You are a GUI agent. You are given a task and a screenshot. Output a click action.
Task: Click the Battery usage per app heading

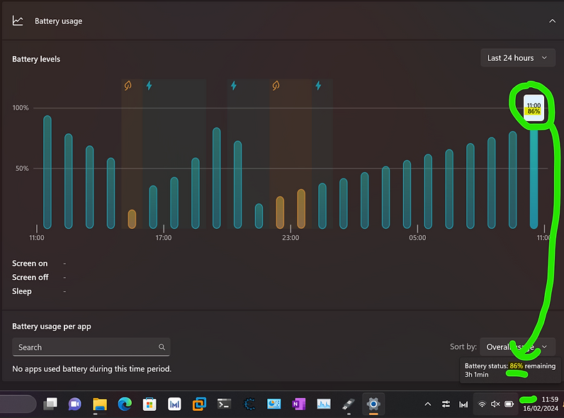[52, 327]
